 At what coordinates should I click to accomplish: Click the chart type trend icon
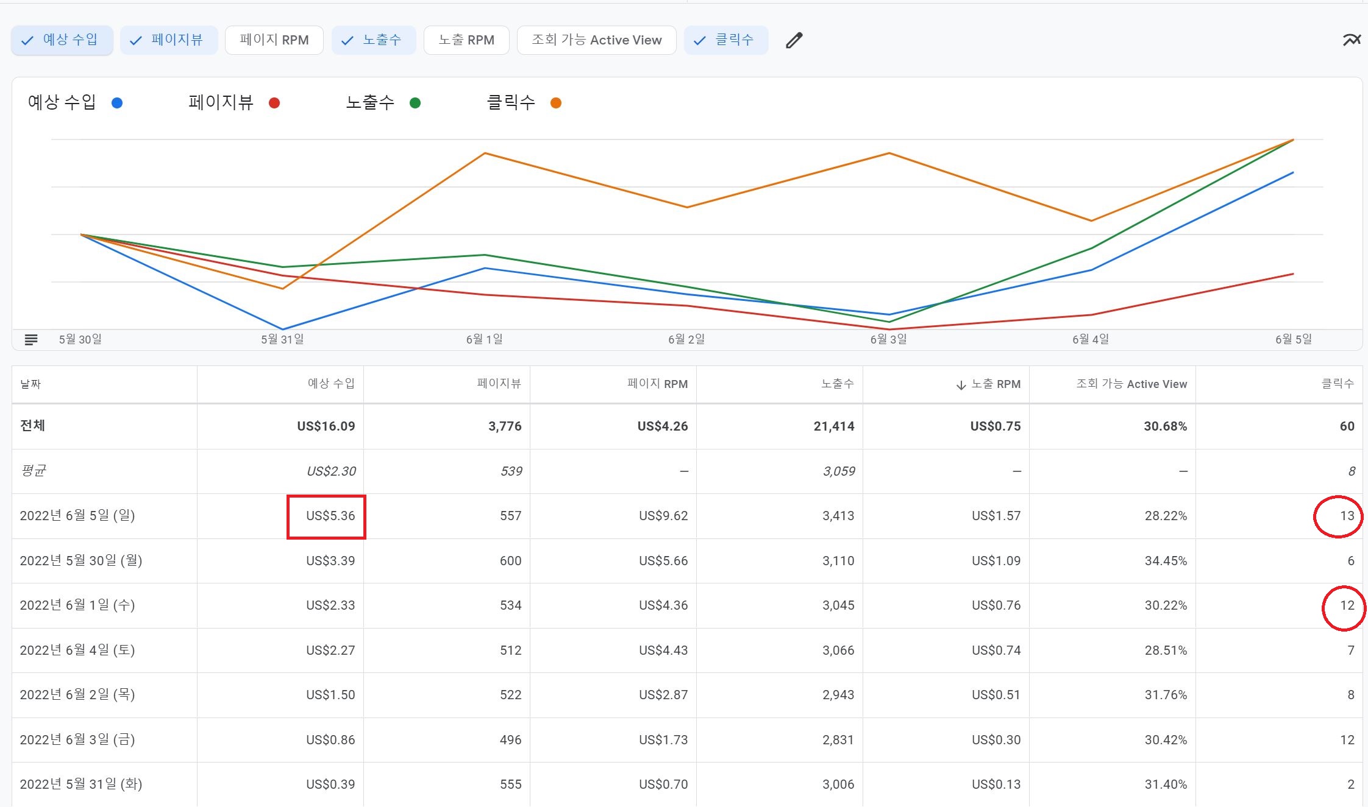coord(1351,40)
